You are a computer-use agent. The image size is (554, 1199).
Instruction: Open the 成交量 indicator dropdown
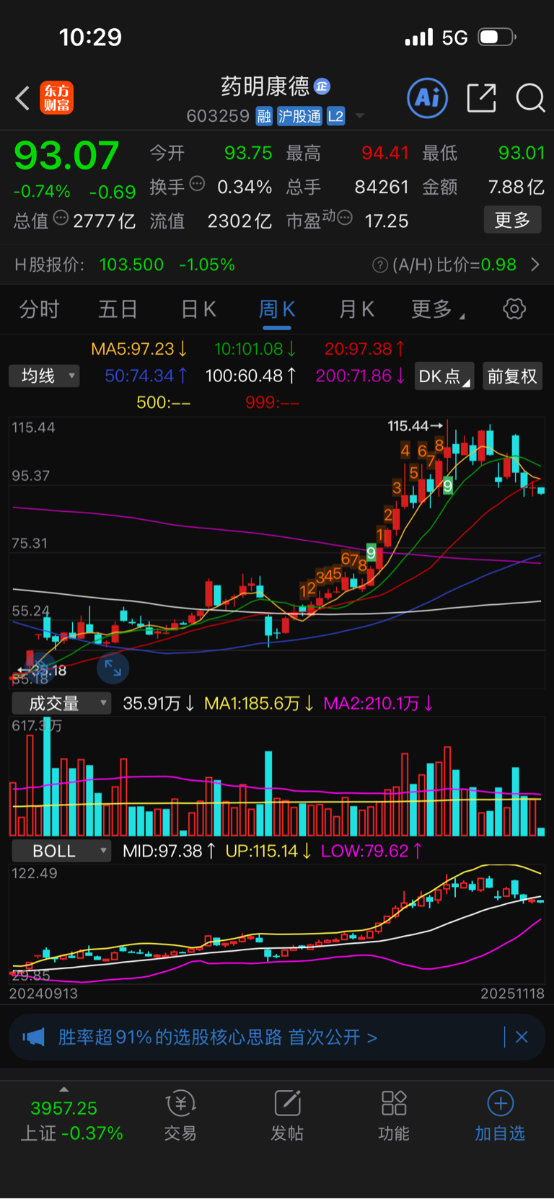(61, 703)
